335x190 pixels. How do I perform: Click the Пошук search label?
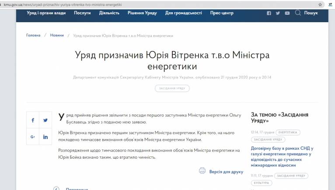pos(311,13)
